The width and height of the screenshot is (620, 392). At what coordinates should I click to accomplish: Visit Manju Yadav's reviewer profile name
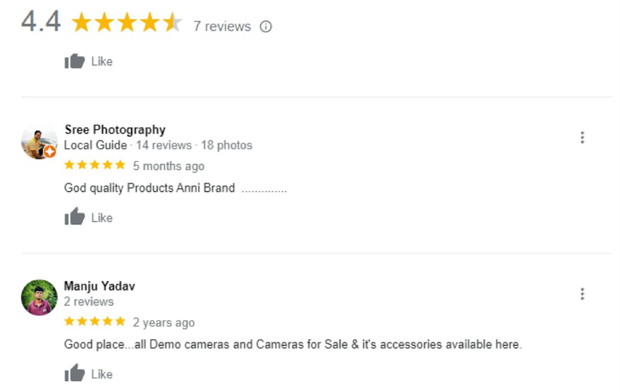click(x=99, y=286)
